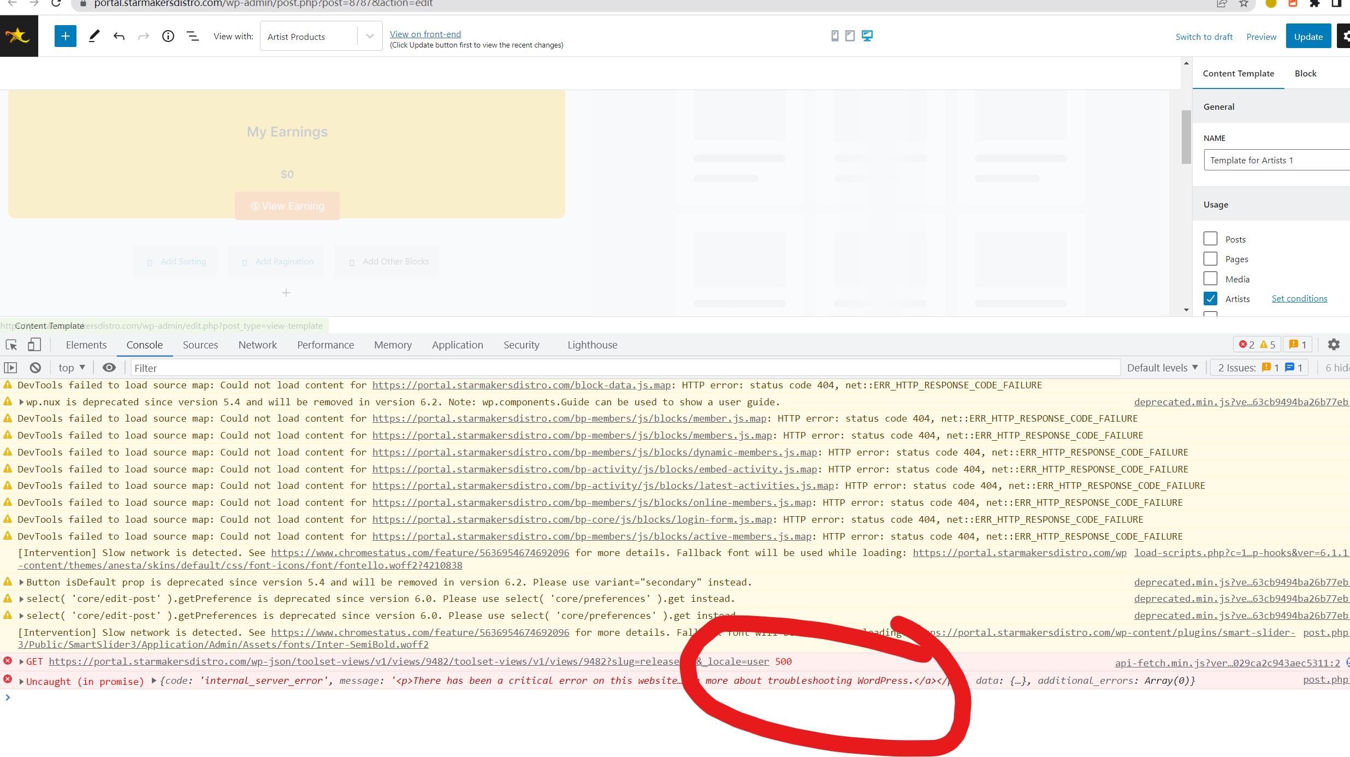Viewport: 1350px width, 757px height.
Task: Open the Default levels dropdown
Action: point(1162,368)
